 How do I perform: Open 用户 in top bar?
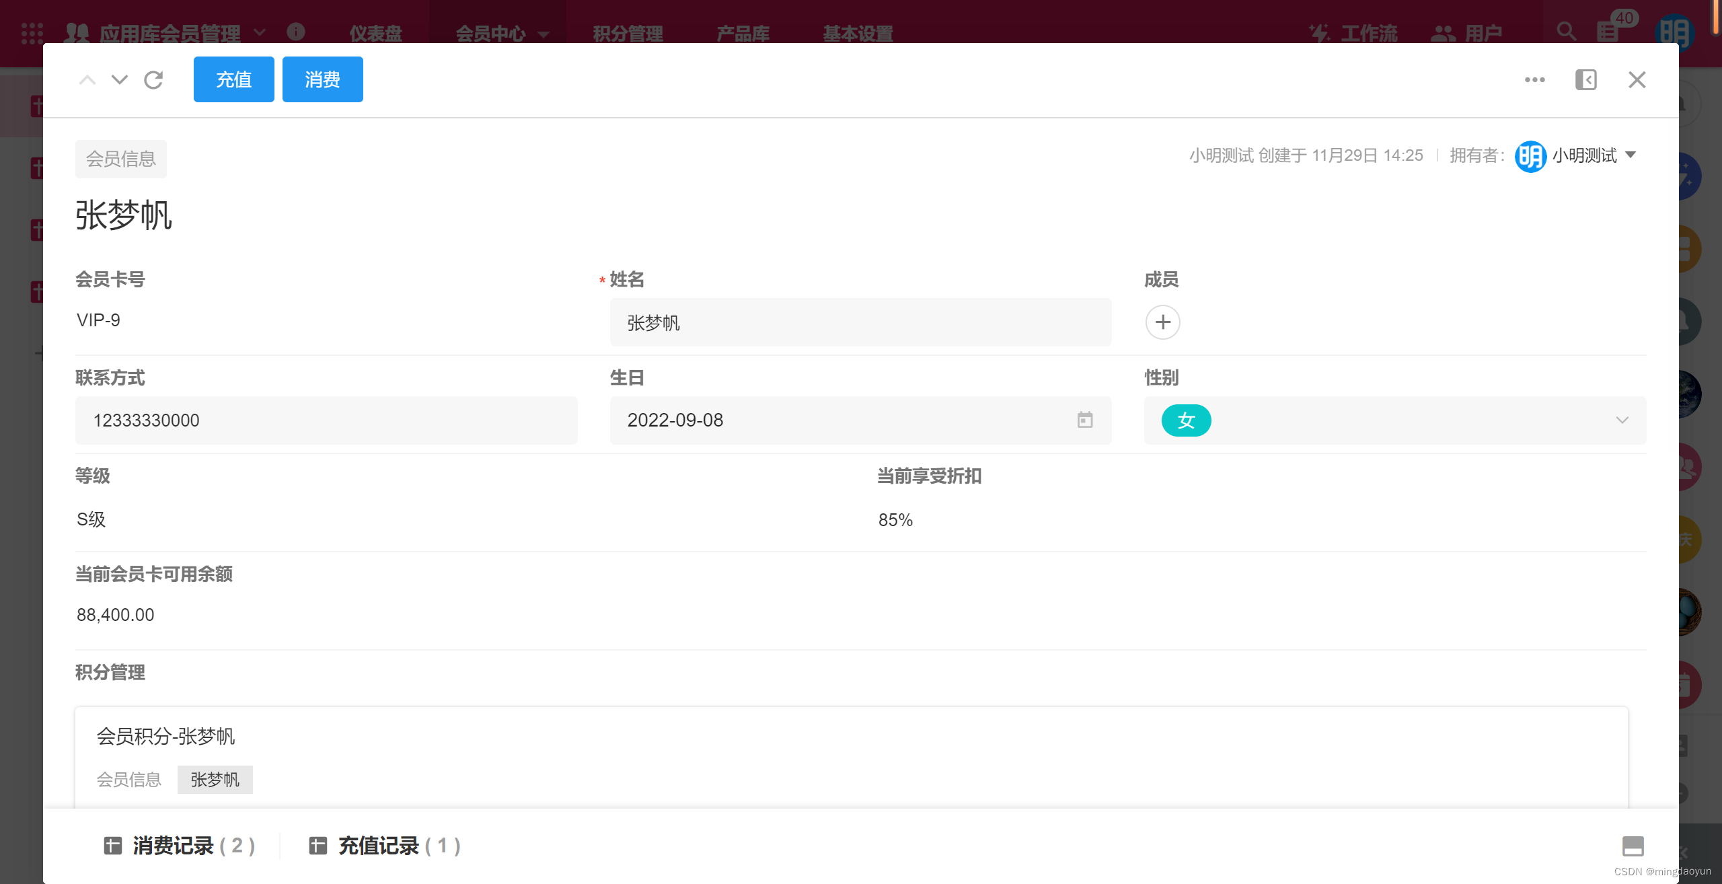point(1467,33)
